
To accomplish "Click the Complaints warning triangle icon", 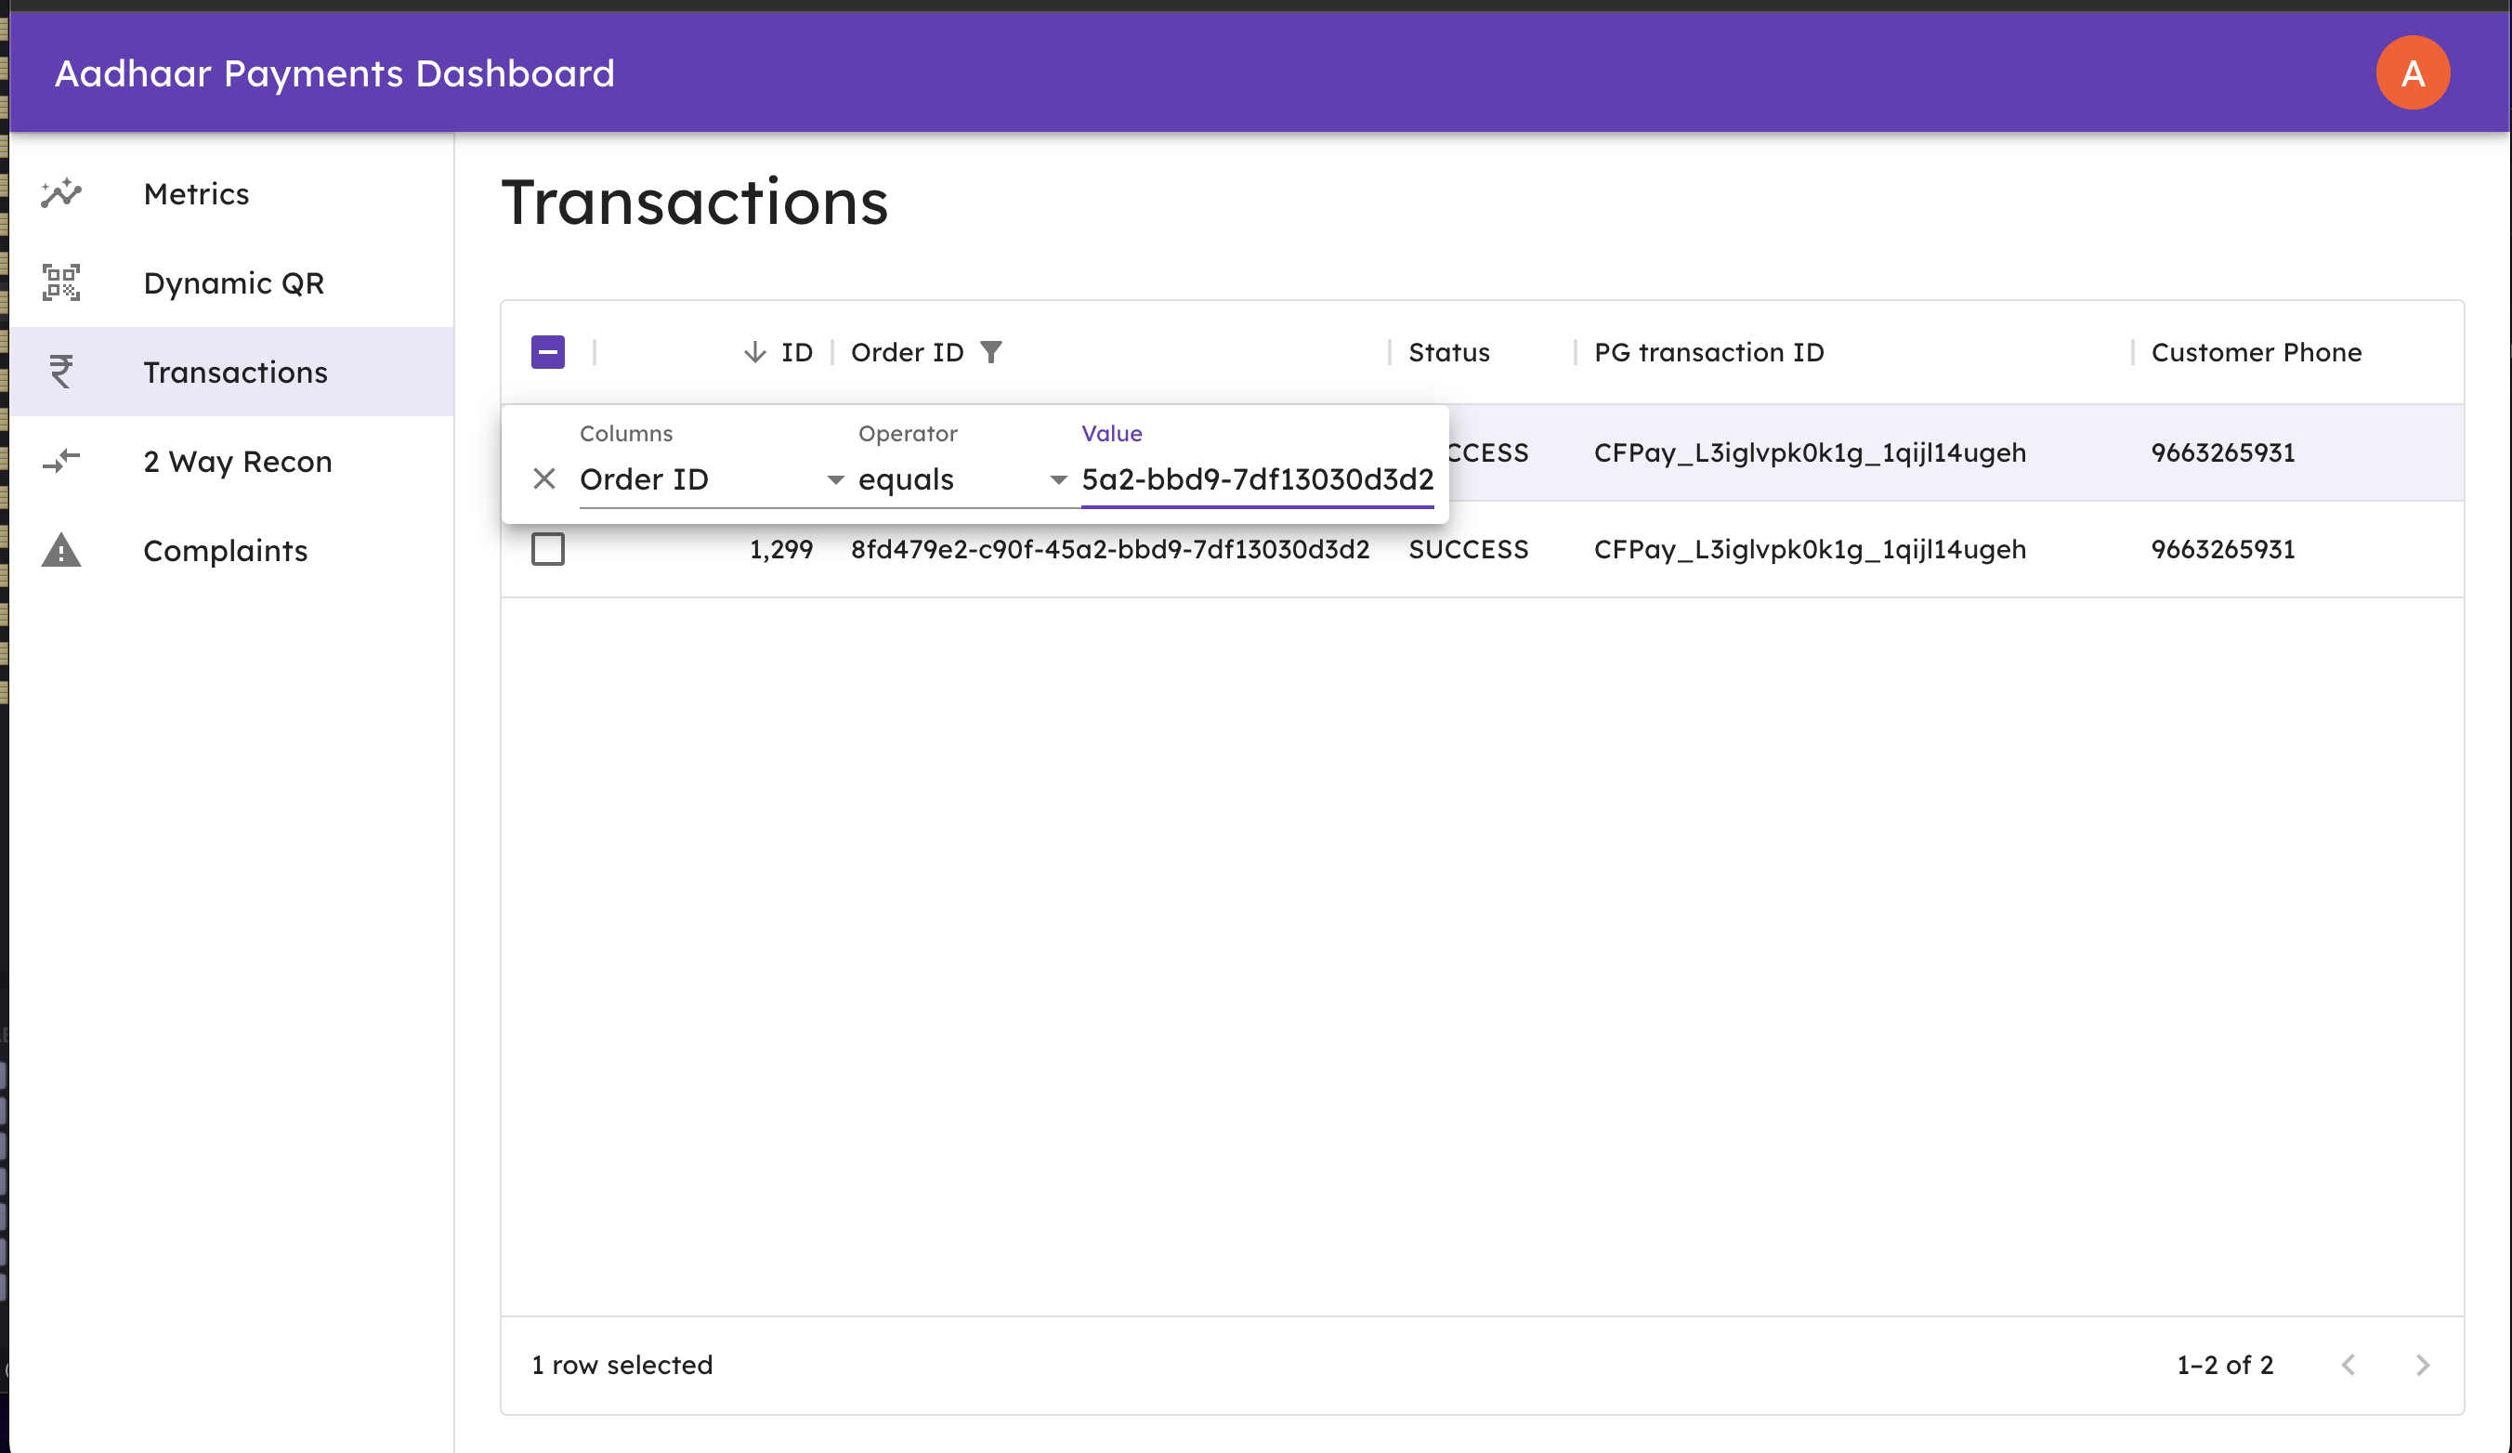I will (x=60, y=550).
